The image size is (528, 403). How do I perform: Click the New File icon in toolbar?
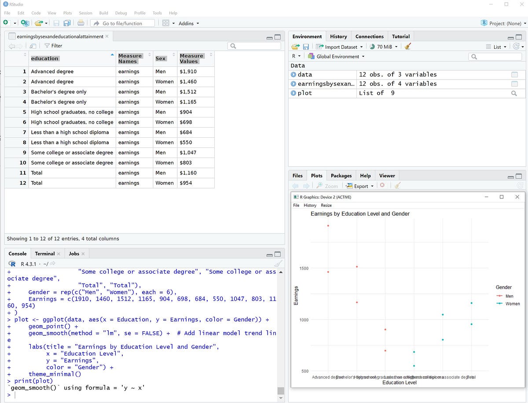6,23
